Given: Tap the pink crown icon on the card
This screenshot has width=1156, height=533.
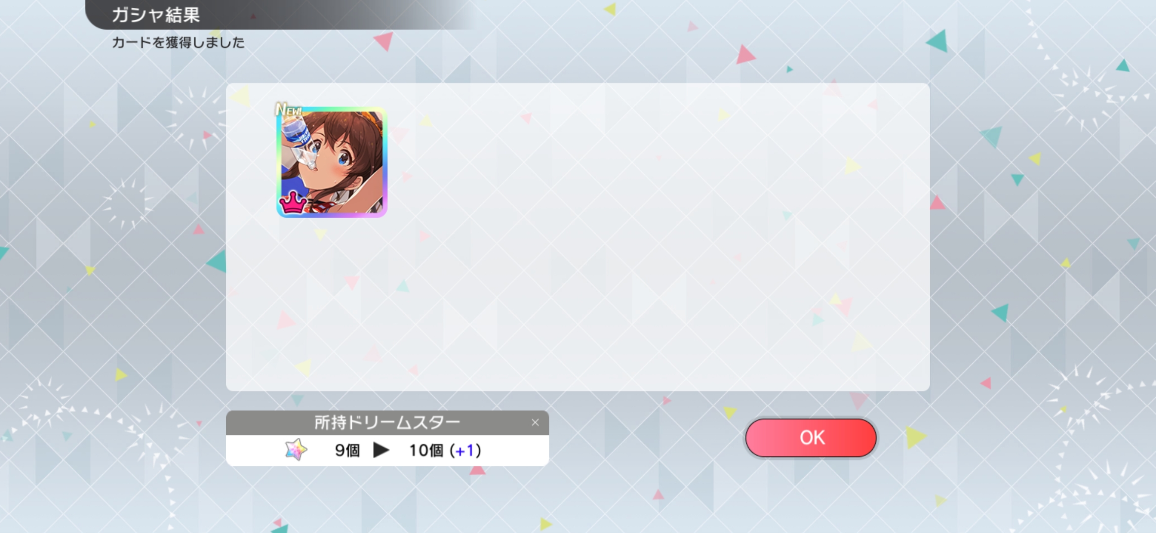Looking at the screenshot, I should tap(293, 202).
